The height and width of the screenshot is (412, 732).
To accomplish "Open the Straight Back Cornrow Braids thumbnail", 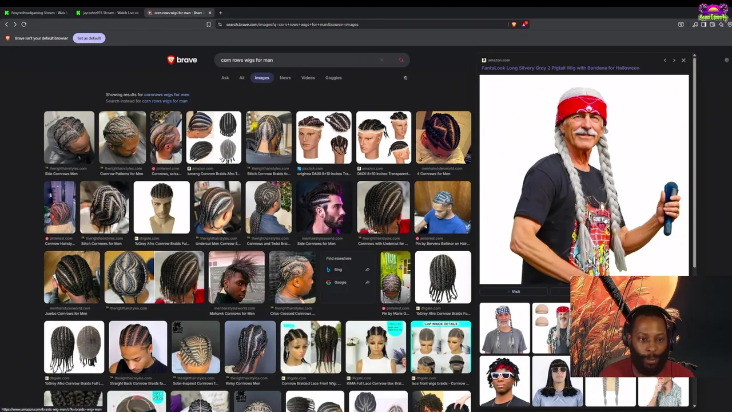I will (138, 347).
